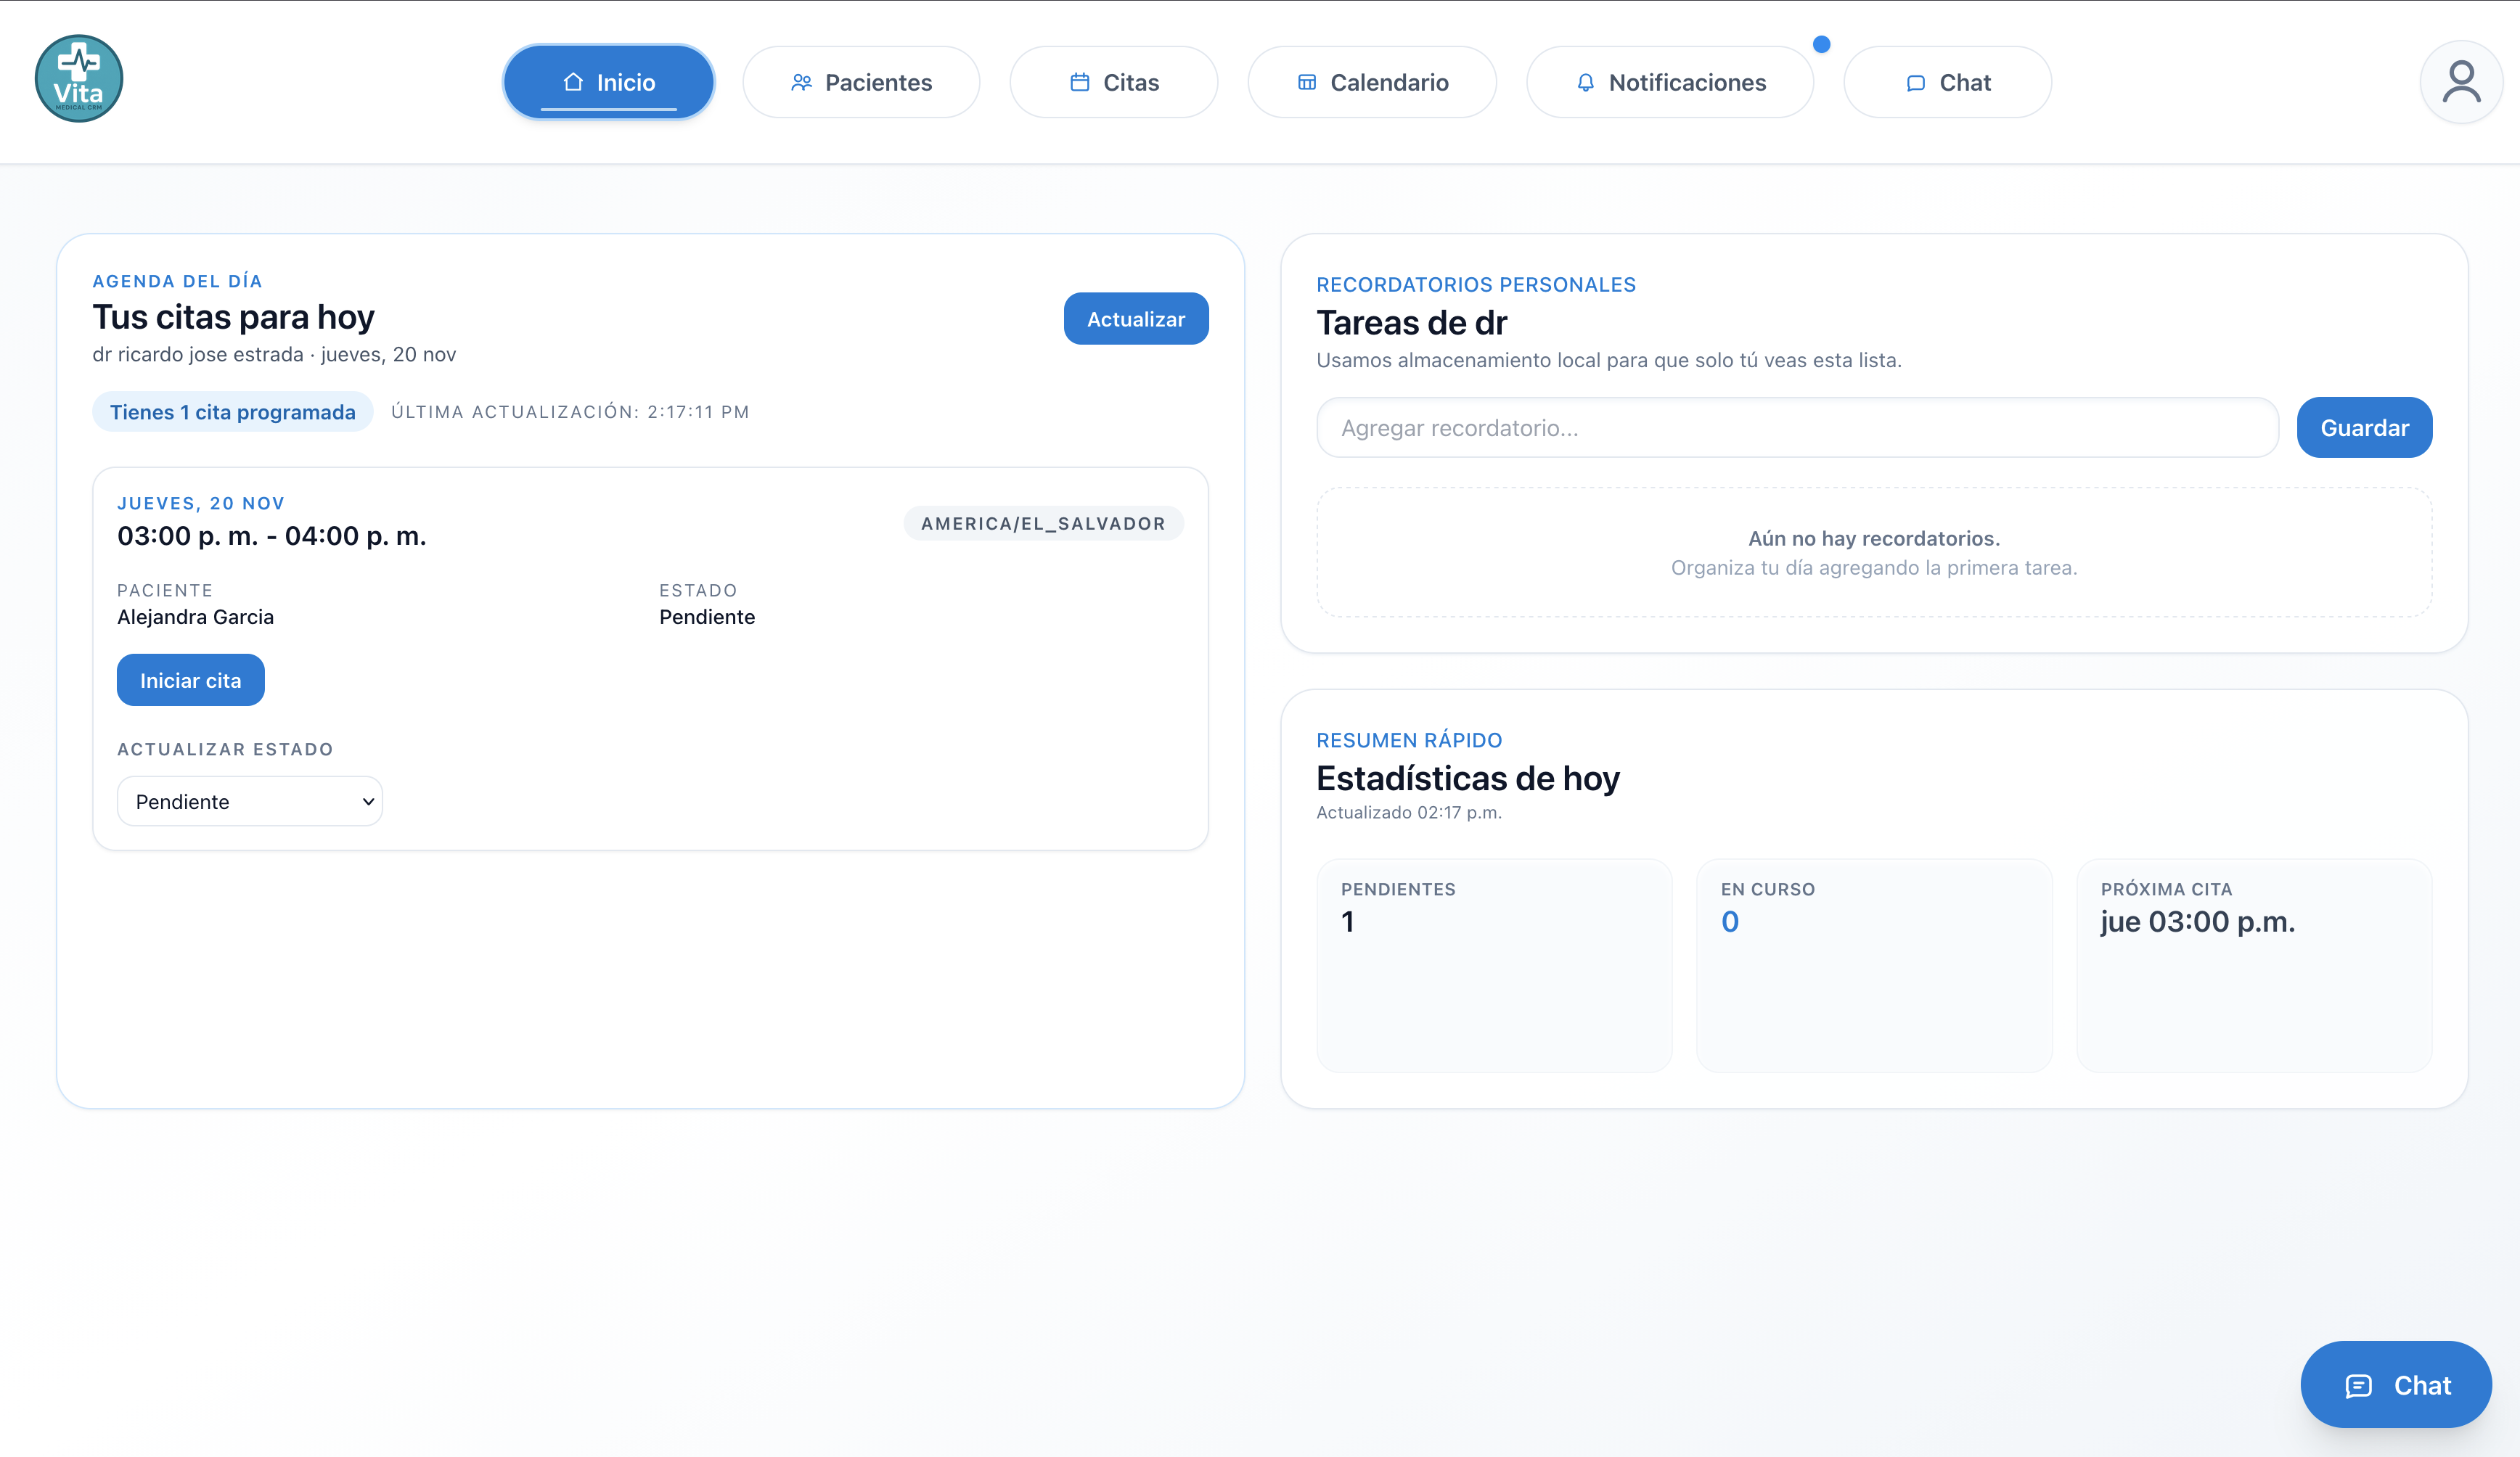Click the floating Chat message icon
Screen dimensions: 2520x1457
2358,1385
